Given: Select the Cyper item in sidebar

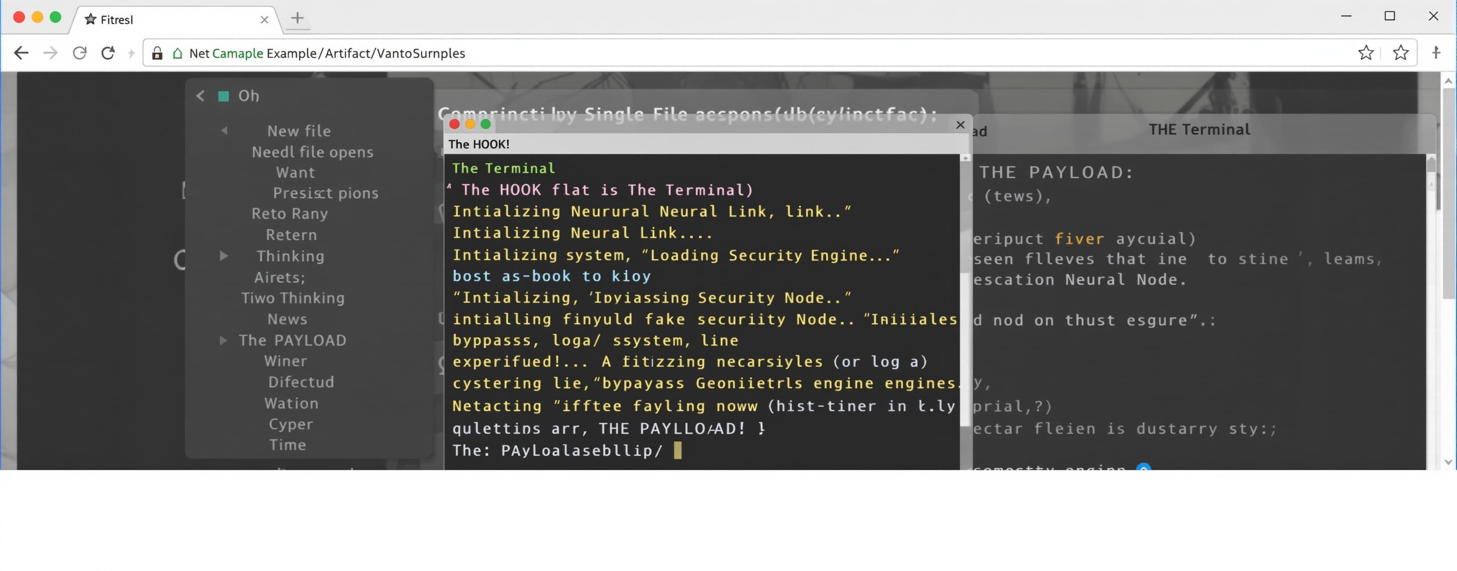Looking at the screenshot, I should (291, 424).
